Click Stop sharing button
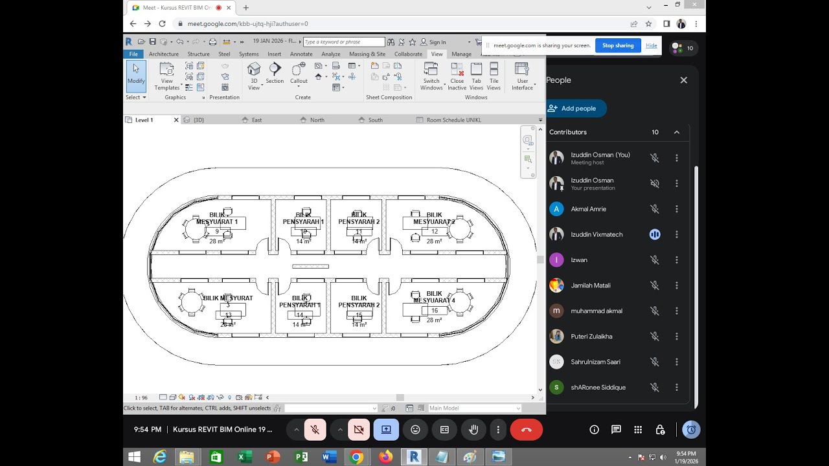Viewport: 829px width, 466px height. click(x=618, y=45)
